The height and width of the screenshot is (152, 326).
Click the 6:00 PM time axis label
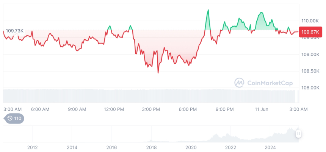188,109
